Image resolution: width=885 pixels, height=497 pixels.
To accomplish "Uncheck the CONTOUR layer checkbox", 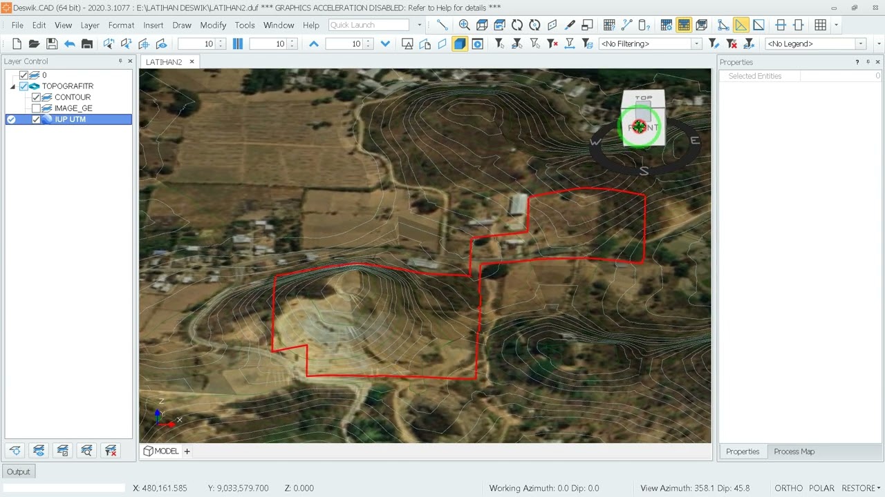I will [37, 97].
